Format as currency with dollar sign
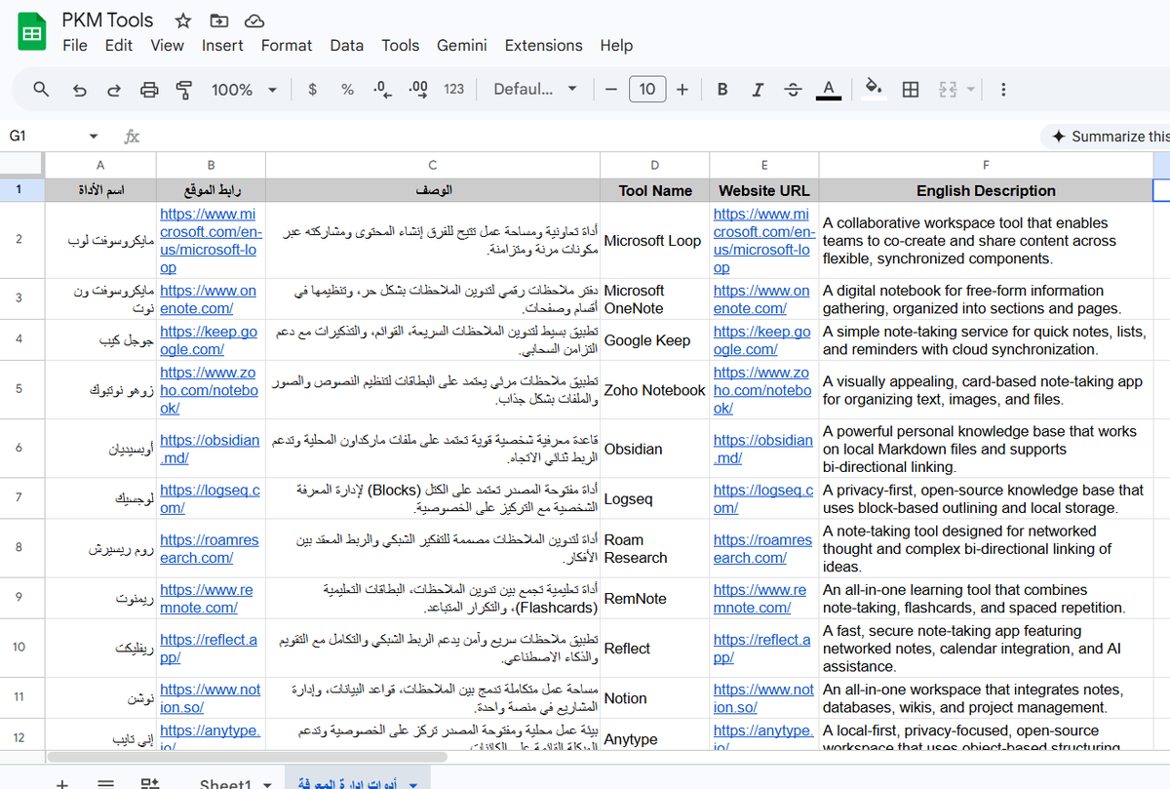 coord(312,89)
